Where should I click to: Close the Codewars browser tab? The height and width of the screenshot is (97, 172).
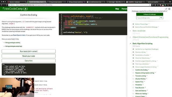26,2
